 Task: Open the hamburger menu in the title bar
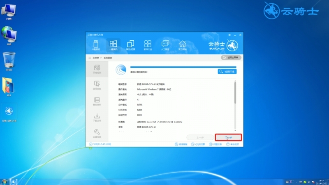pyautogui.click(x=229, y=35)
